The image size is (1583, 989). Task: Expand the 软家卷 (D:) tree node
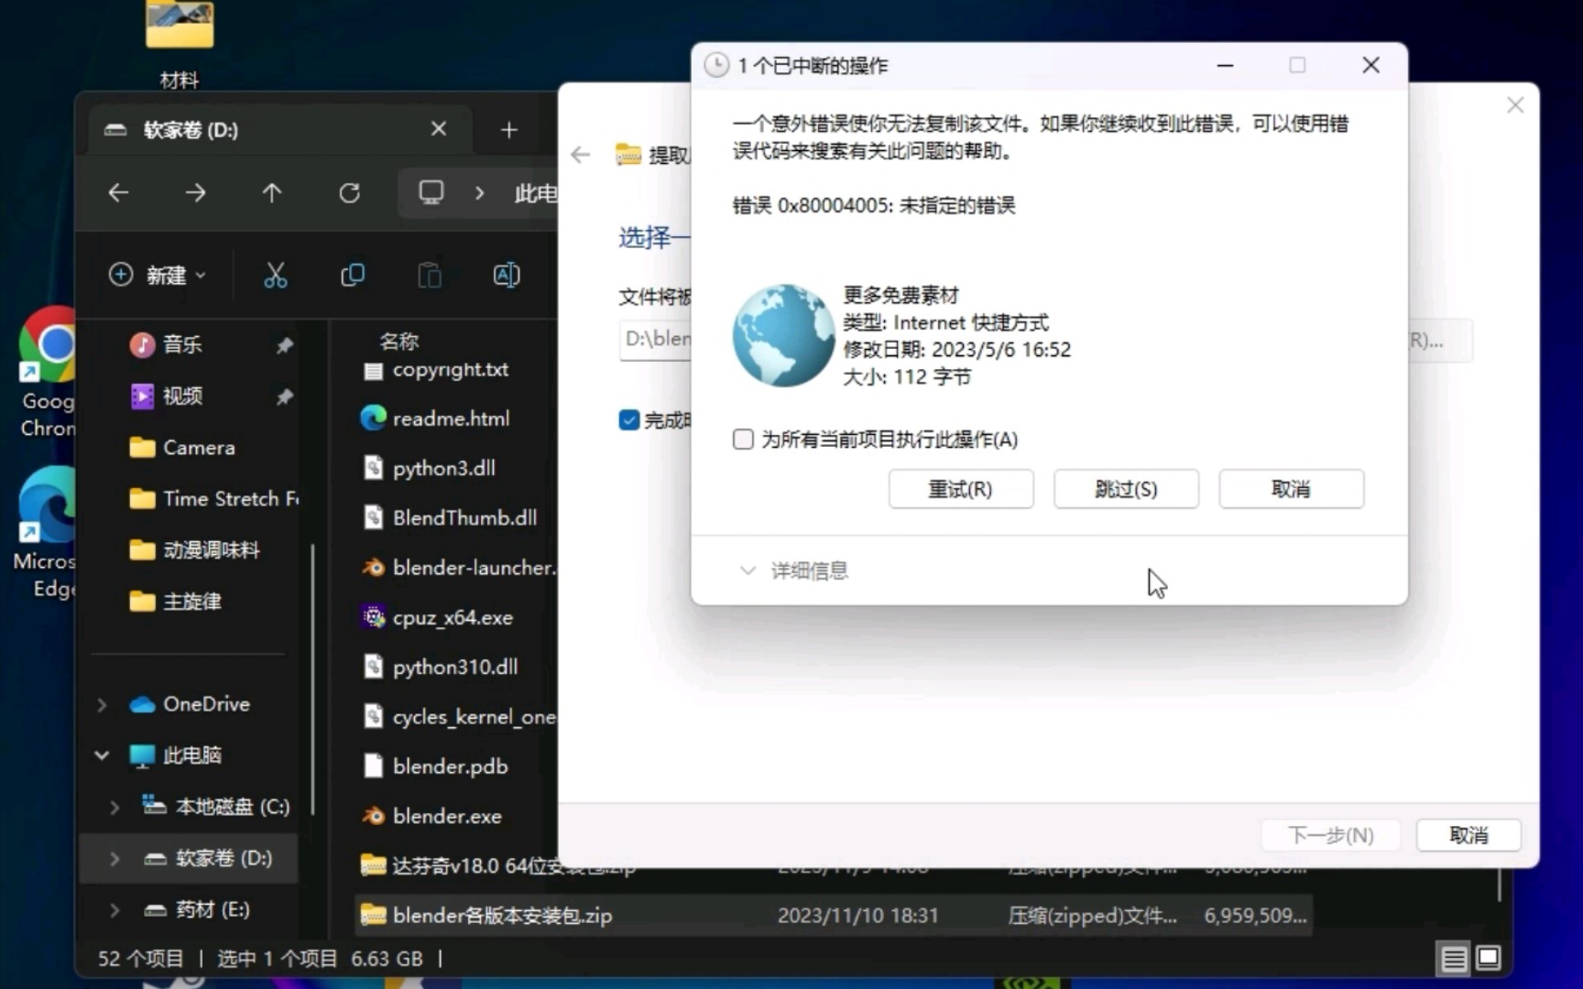114,858
